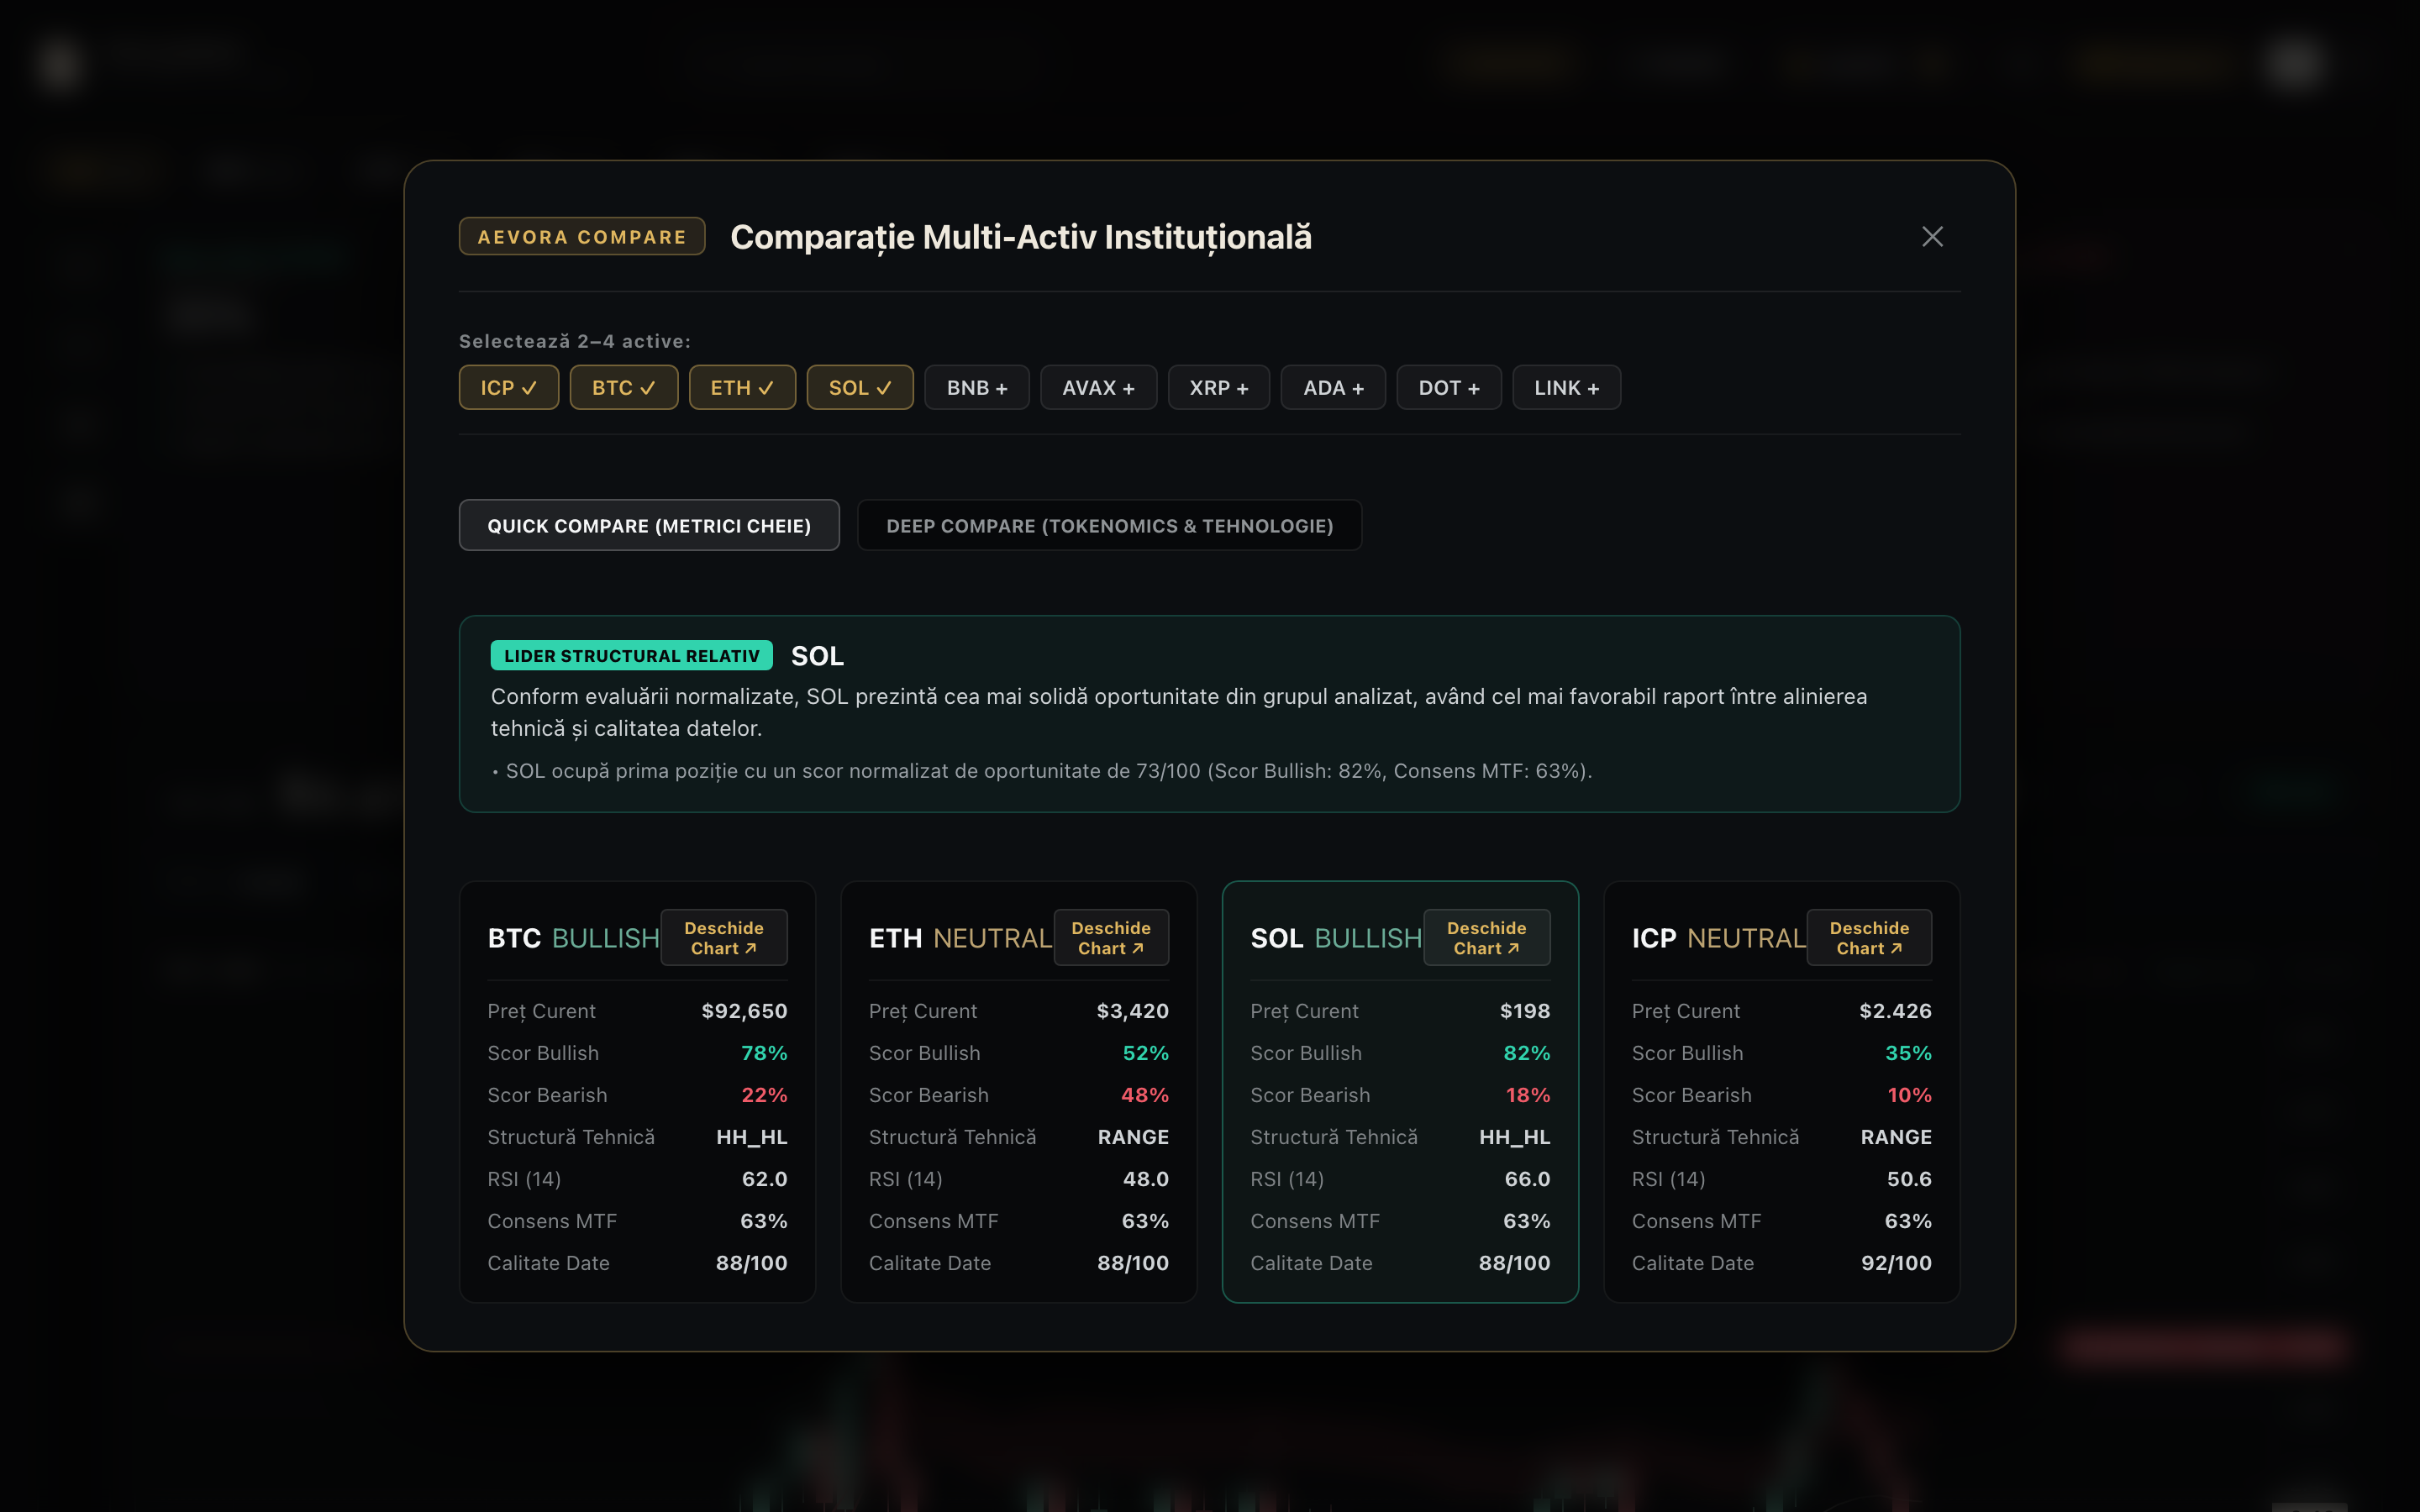The width and height of the screenshot is (2420, 1512).
Task: Click the BTC BULLISH card heading
Action: coord(574,938)
